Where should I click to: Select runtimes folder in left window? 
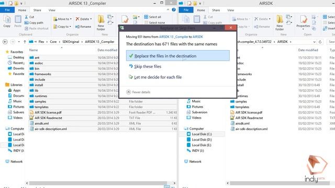[41, 96]
